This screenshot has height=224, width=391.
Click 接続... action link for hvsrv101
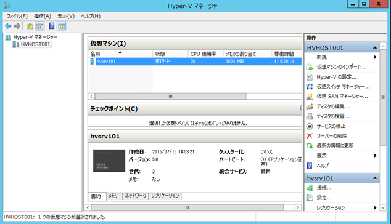324,188
